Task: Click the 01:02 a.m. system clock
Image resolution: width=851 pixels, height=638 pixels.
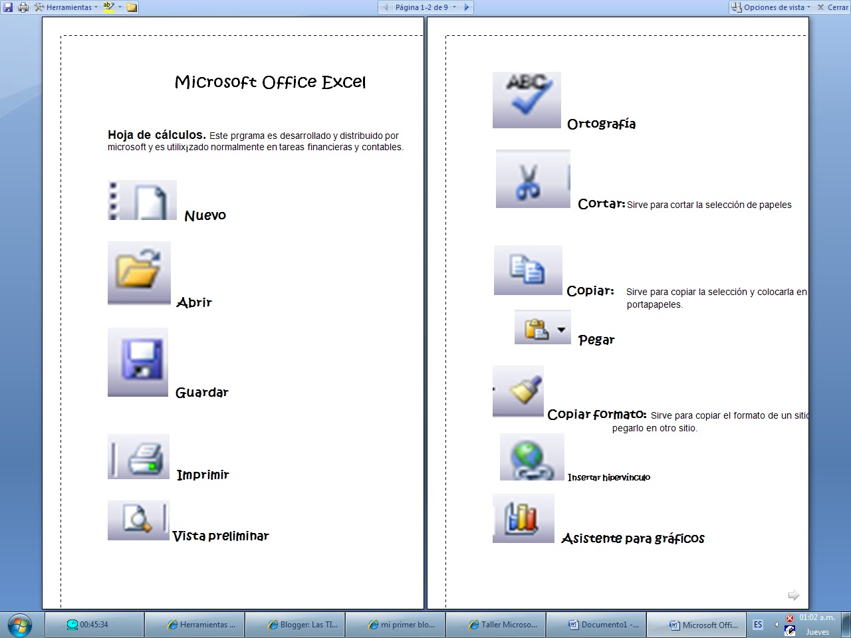Action: [x=817, y=617]
